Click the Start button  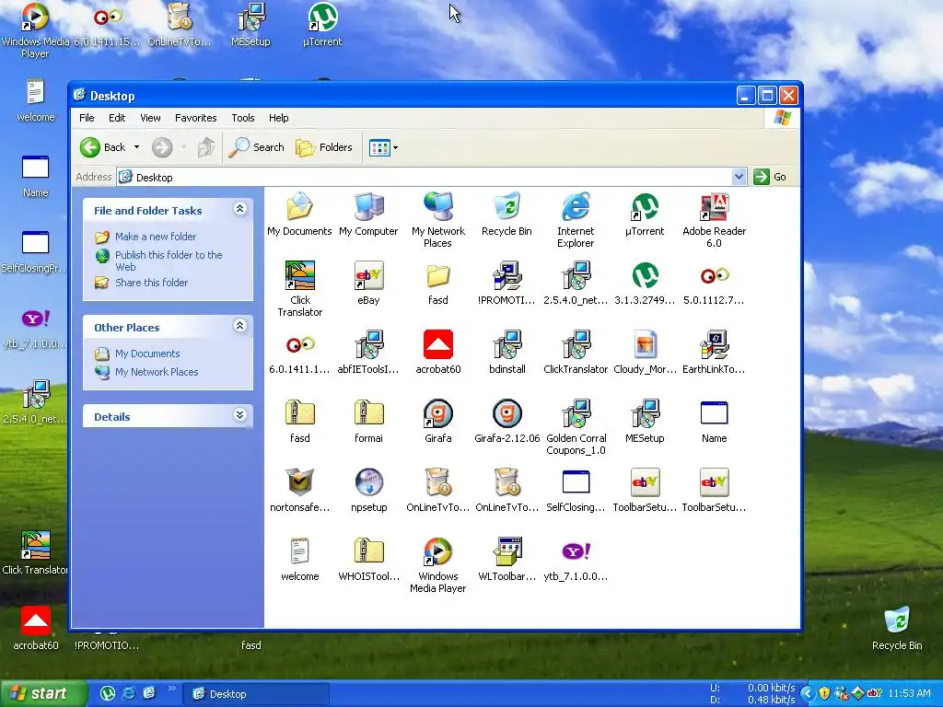43,693
